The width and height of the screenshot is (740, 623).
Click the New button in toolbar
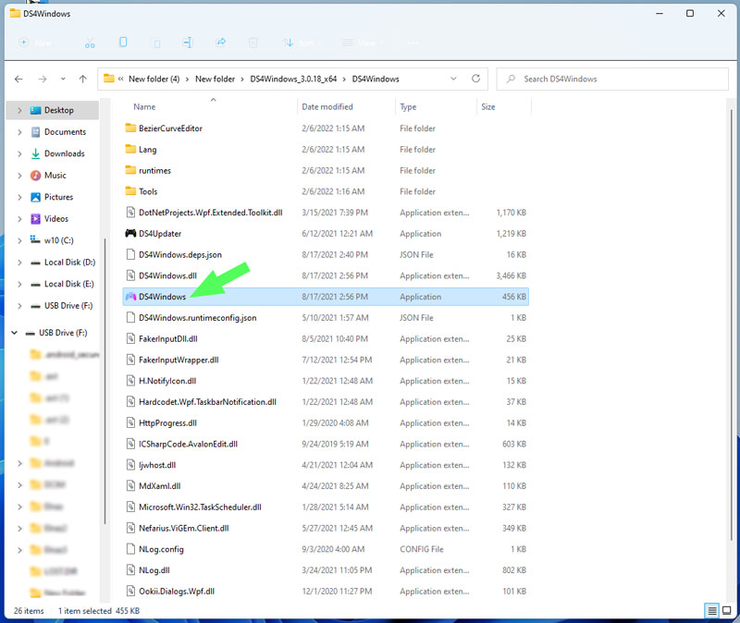(38, 43)
